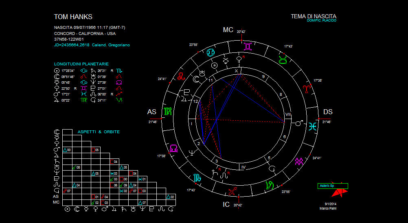Click the Moon longitude 09°51'46" value
408x223 pixels.
coord(68,77)
